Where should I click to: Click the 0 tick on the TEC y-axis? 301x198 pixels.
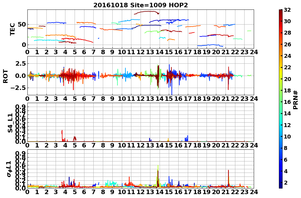(24, 45)
